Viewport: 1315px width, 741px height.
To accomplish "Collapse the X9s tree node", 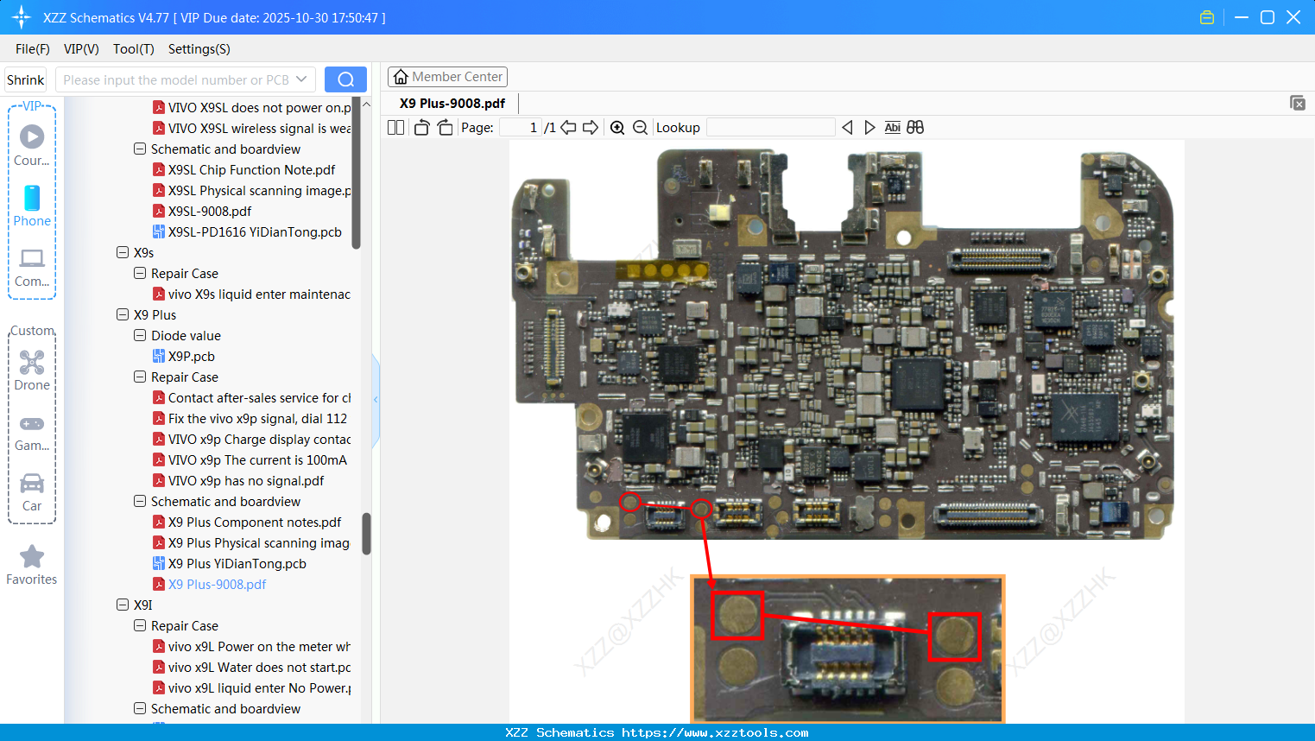I will click(123, 252).
